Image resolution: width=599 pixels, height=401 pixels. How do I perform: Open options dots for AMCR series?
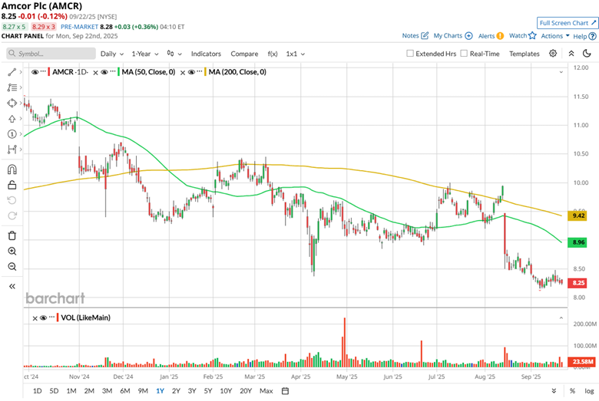[43, 72]
